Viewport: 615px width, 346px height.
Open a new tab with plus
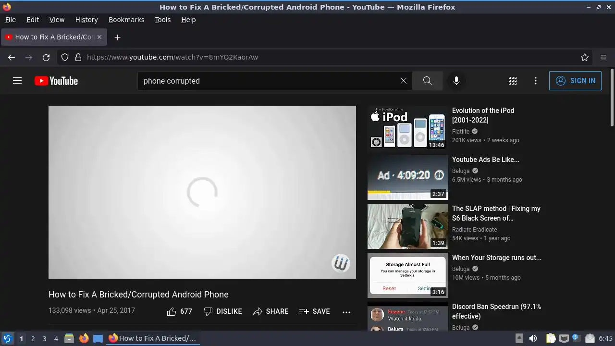click(117, 37)
